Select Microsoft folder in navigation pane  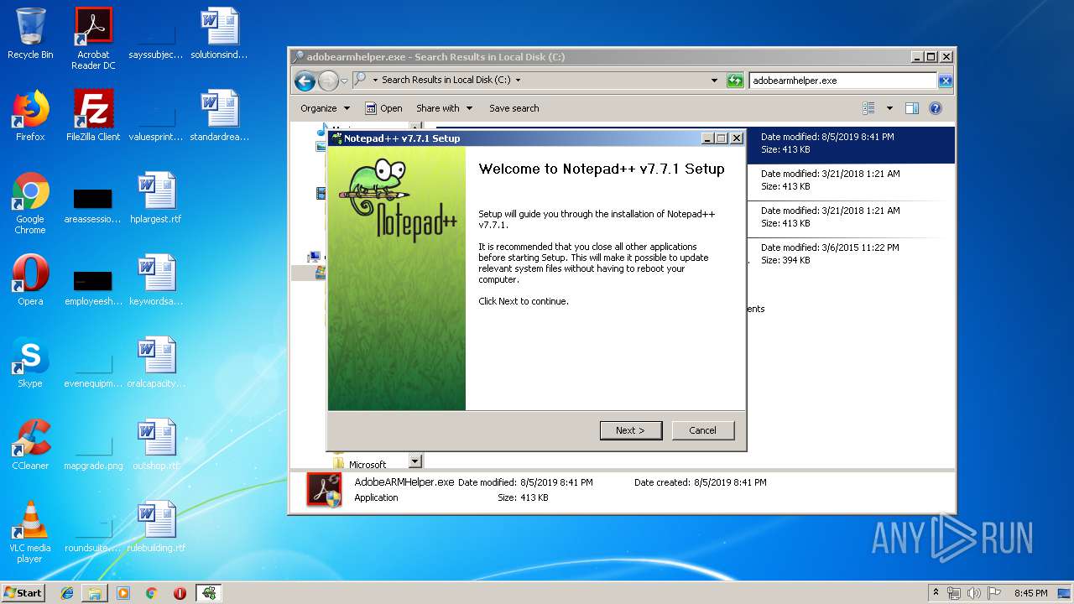pyautogui.click(x=368, y=464)
